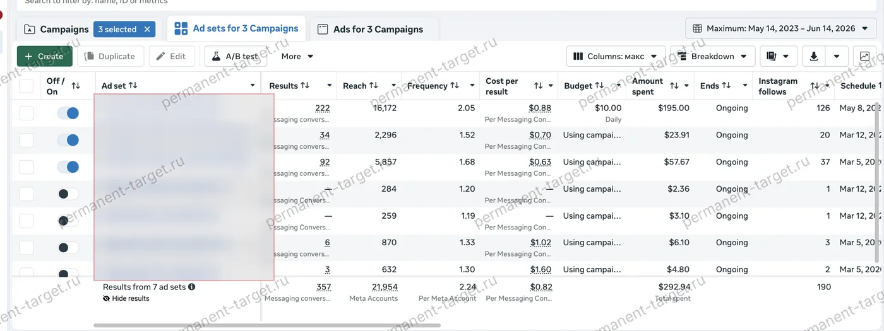This screenshot has height=331, width=884.
Task: Turn off the ad set with 2,296 reach
Action: coord(68,140)
